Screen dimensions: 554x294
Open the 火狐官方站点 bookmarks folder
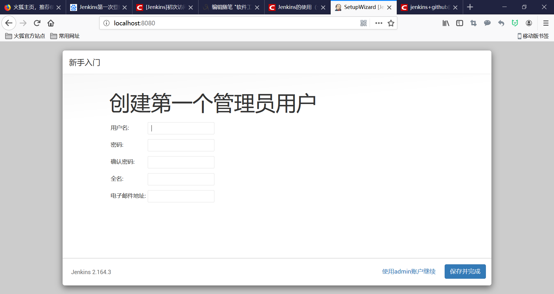coord(25,36)
